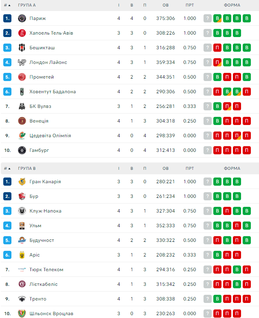Image resolution: width=259 pixels, height=318 pixels.
Task: Open Цедевіта Олімпія team link
Action: point(50,136)
